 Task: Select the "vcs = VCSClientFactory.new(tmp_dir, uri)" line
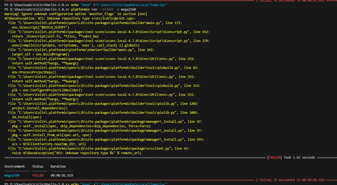49,144
